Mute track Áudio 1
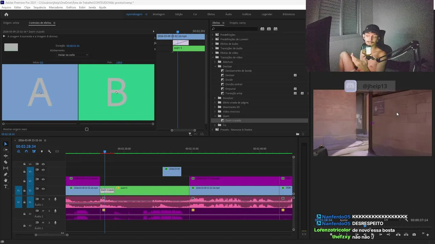 point(43,199)
